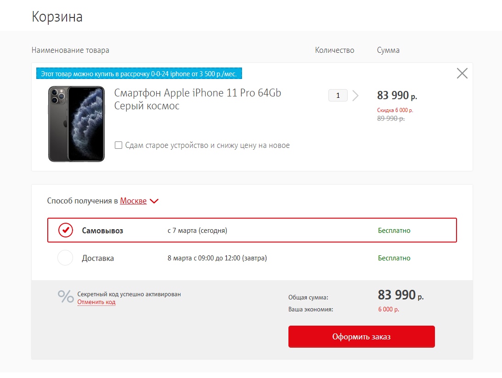This screenshot has height=378, width=502.
Task: Click the blue installment offer banner
Action: click(x=139, y=73)
